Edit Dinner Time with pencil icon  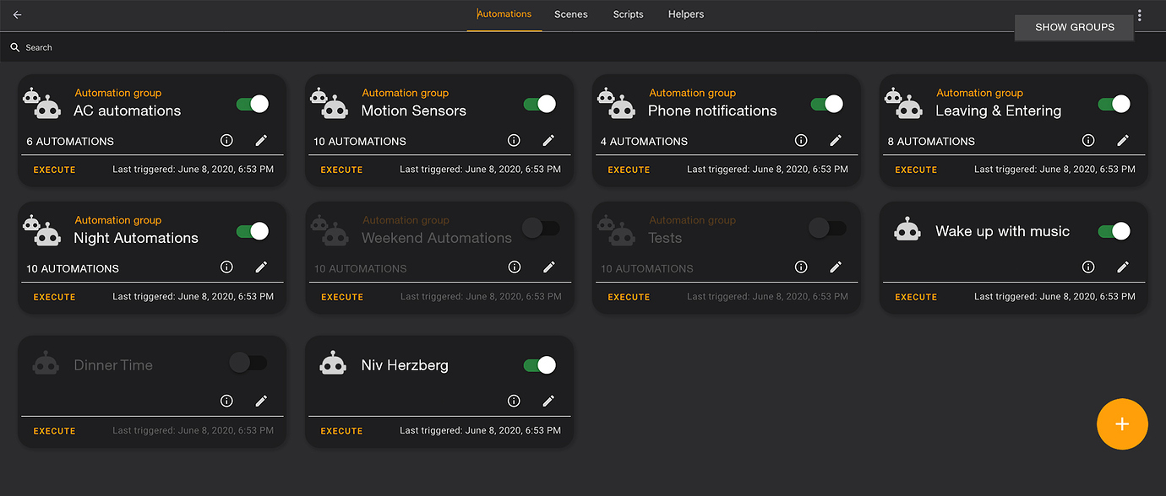(x=261, y=402)
